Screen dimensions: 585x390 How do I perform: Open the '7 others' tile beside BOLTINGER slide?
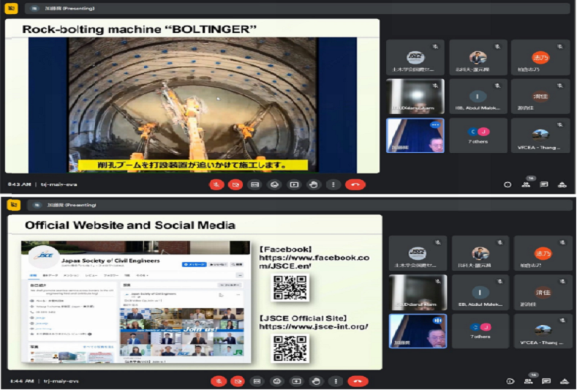pyautogui.click(x=478, y=135)
